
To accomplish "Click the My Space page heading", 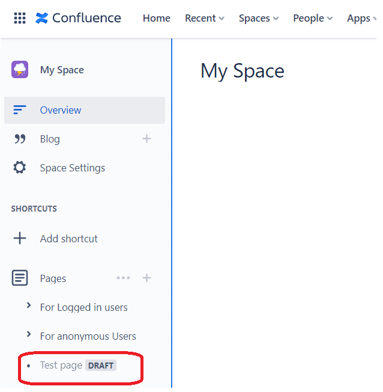I will click(x=243, y=72).
